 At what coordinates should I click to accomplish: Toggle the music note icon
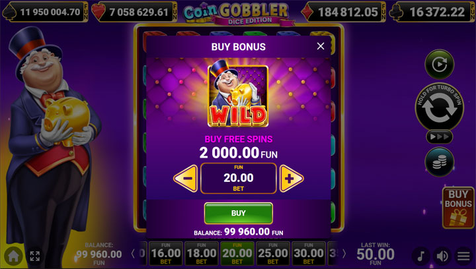click(420, 256)
